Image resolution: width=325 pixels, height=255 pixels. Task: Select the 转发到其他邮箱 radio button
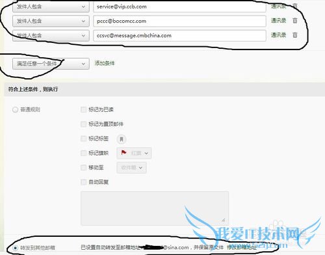tap(15, 248)
